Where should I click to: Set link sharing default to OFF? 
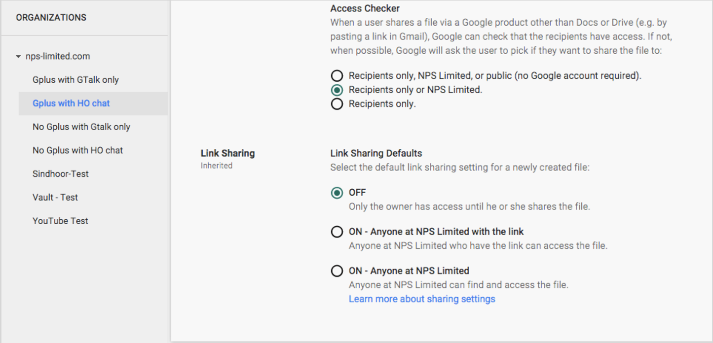click(337, 193)
